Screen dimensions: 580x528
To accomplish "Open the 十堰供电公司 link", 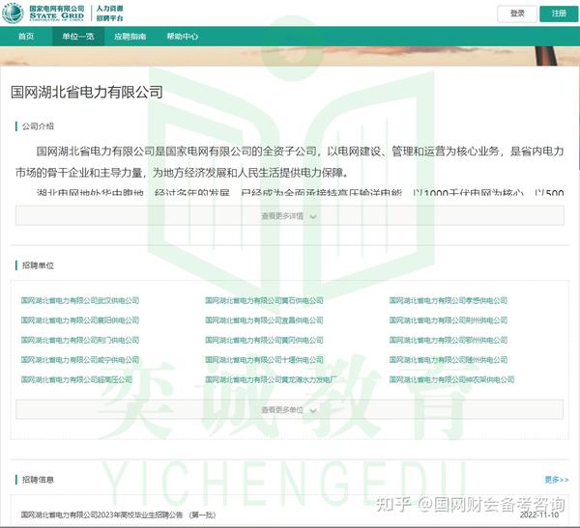I will pyautogui.click(x=264, y=359).
